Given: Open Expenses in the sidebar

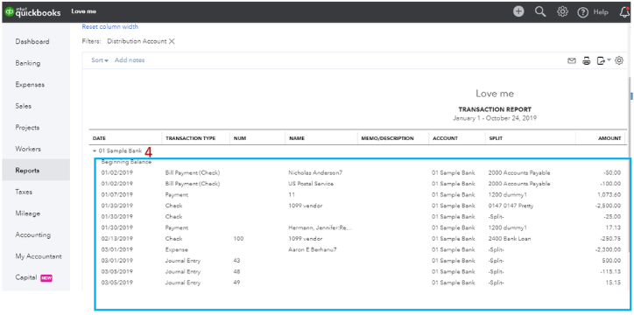Looking at the screenshot, I should [30, 84].
